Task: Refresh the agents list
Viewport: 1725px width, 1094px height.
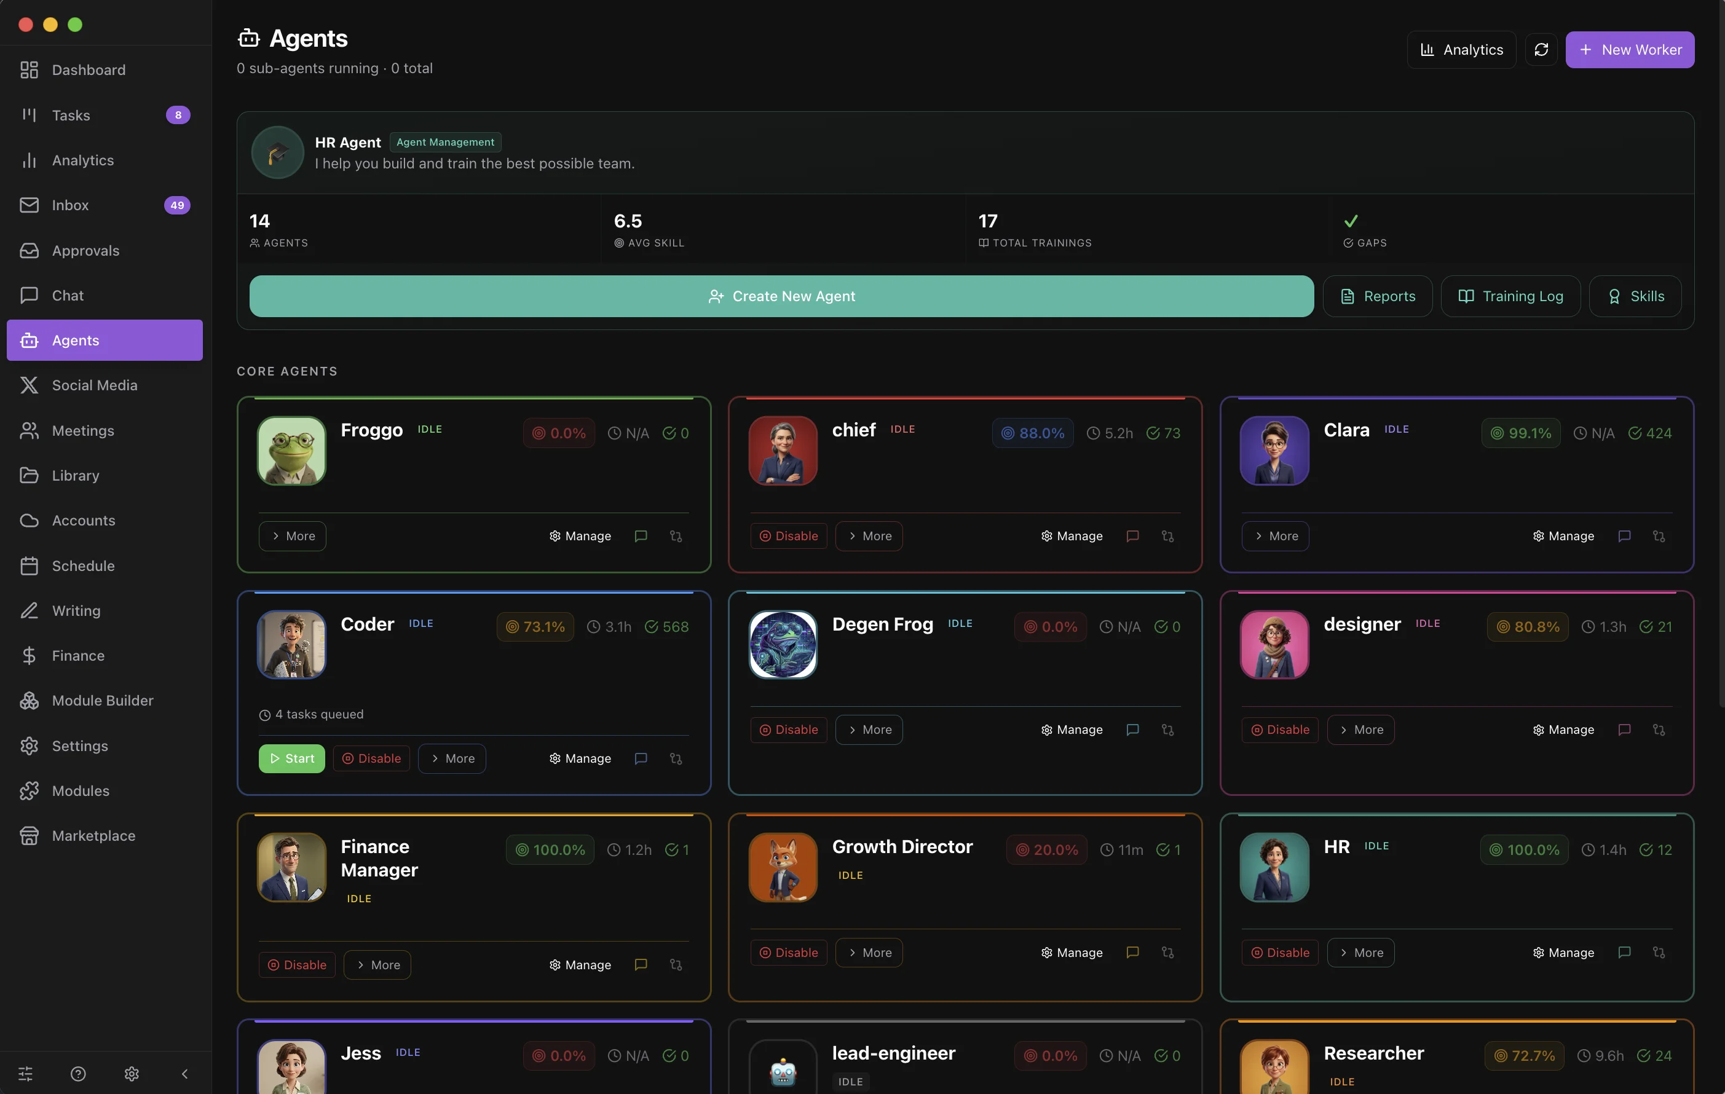Action: point(1542,49)
